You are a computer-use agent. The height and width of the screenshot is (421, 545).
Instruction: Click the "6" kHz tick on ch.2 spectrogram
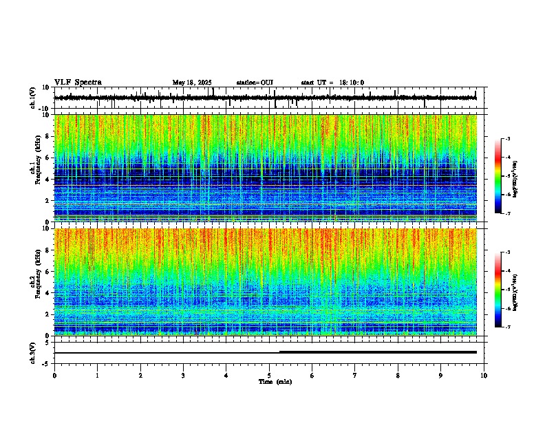click(47, 272)
